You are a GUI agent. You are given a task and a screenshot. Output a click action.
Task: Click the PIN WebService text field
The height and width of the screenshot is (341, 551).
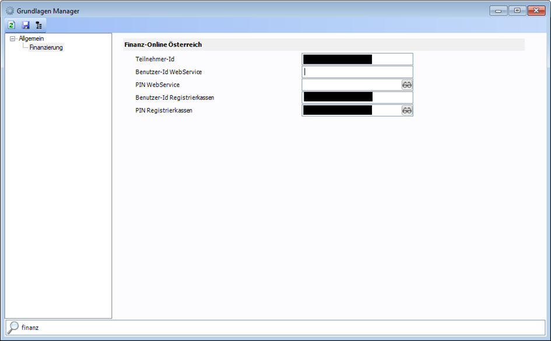click(x=351, y=85)
